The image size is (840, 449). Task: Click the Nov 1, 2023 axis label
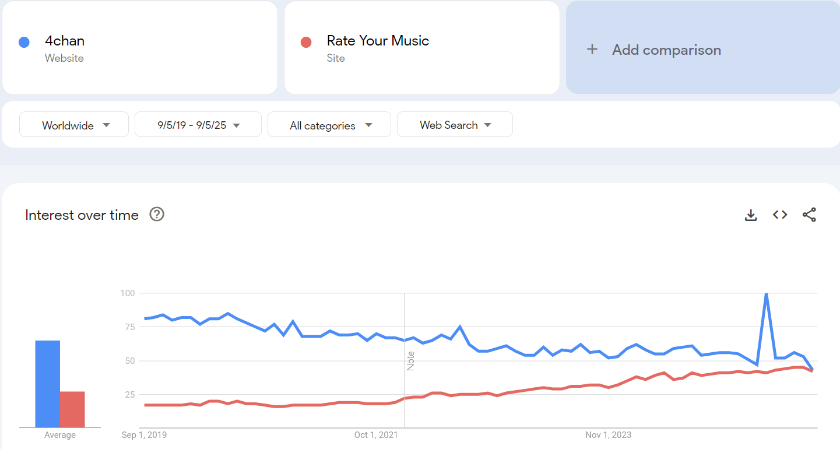point(609,435)
